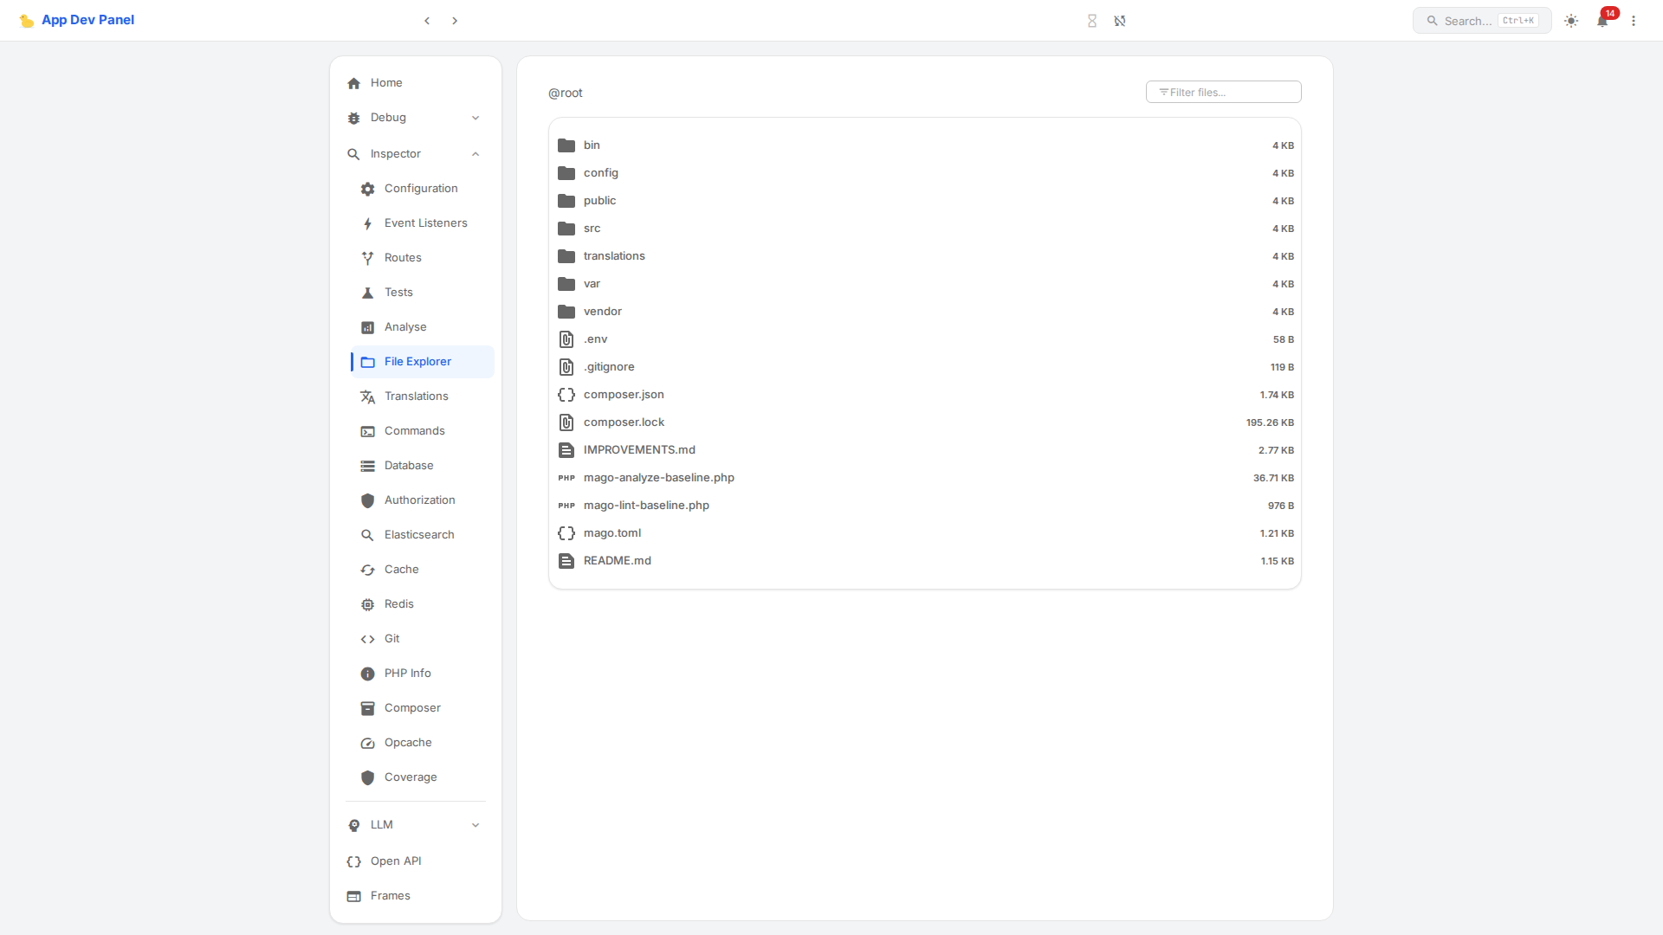Expand the LLM section
1663x935 pixels.
click(476, 824)
